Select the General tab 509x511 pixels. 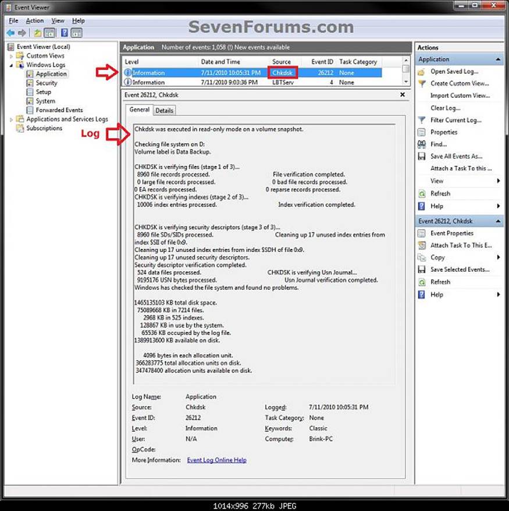point(140,109)
